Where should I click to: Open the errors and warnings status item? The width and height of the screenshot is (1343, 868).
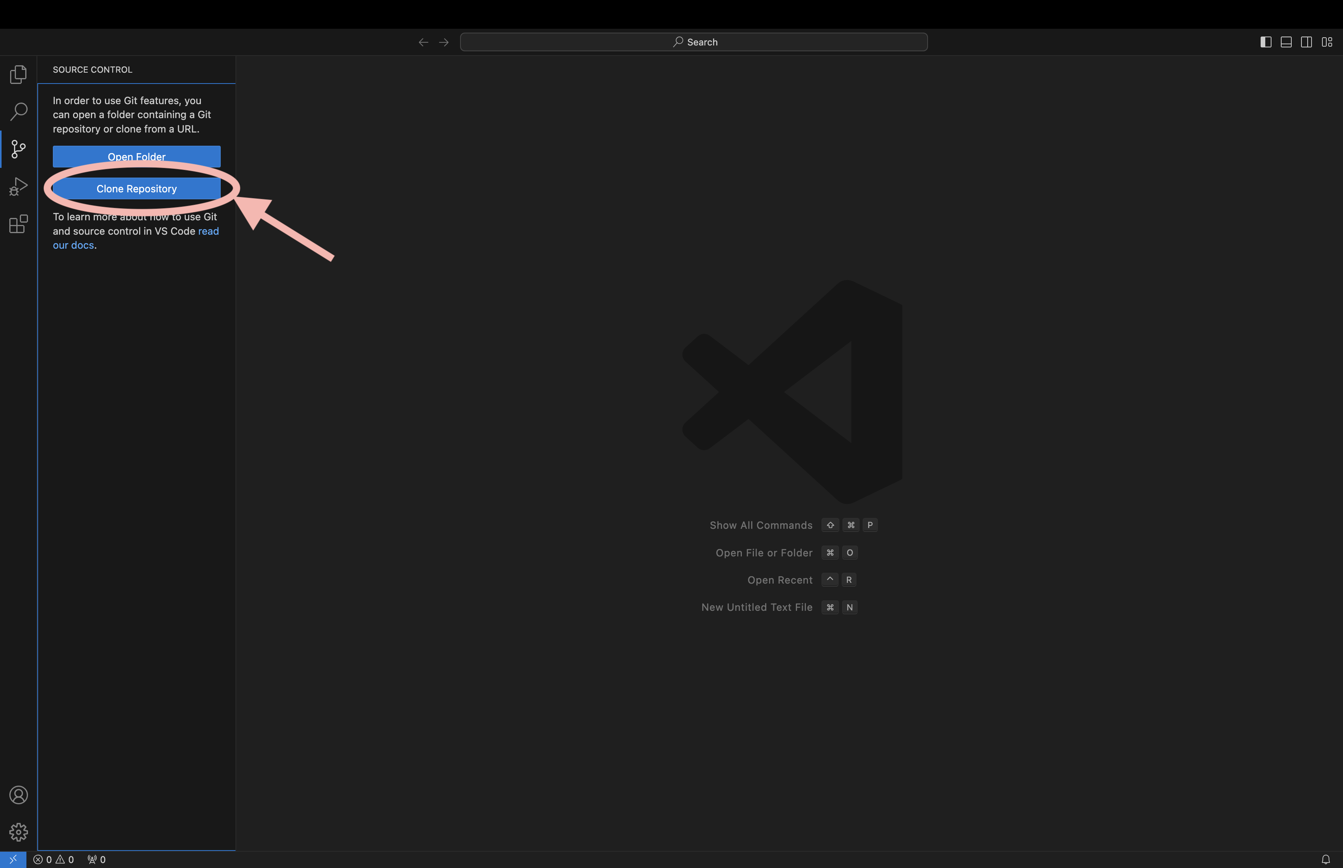point(54,859)
